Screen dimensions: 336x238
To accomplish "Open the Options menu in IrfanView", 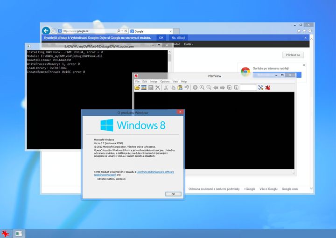I will click(x=165, y=82).
